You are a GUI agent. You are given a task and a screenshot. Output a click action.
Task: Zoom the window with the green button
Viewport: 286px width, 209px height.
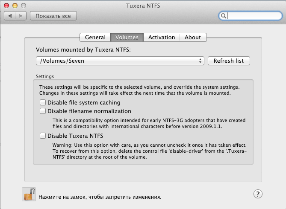click(23, 5)
